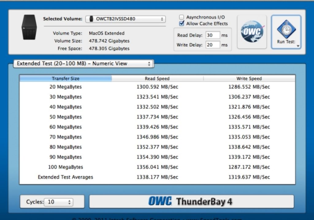314x220 pixels.
Task: Select the 40 MegaBytes row
Action: [x=157, y=107]
